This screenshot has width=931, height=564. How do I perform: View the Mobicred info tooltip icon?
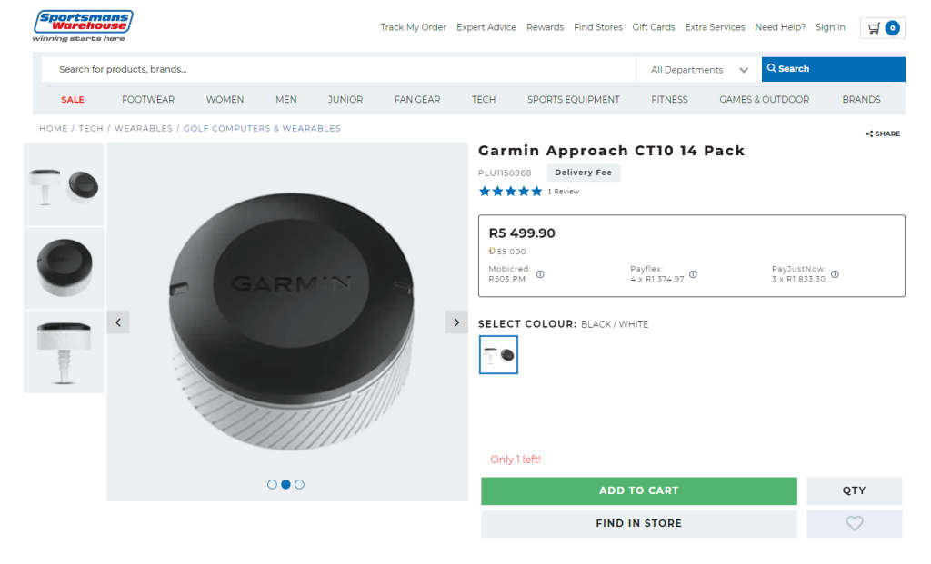541,273
